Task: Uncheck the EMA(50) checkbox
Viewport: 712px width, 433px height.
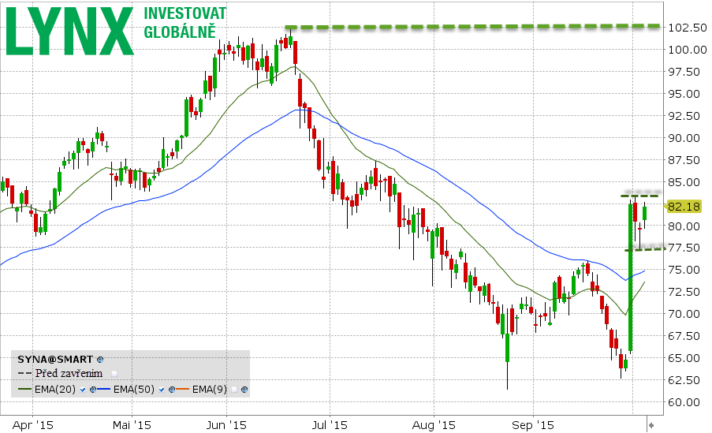Action: 162,390
